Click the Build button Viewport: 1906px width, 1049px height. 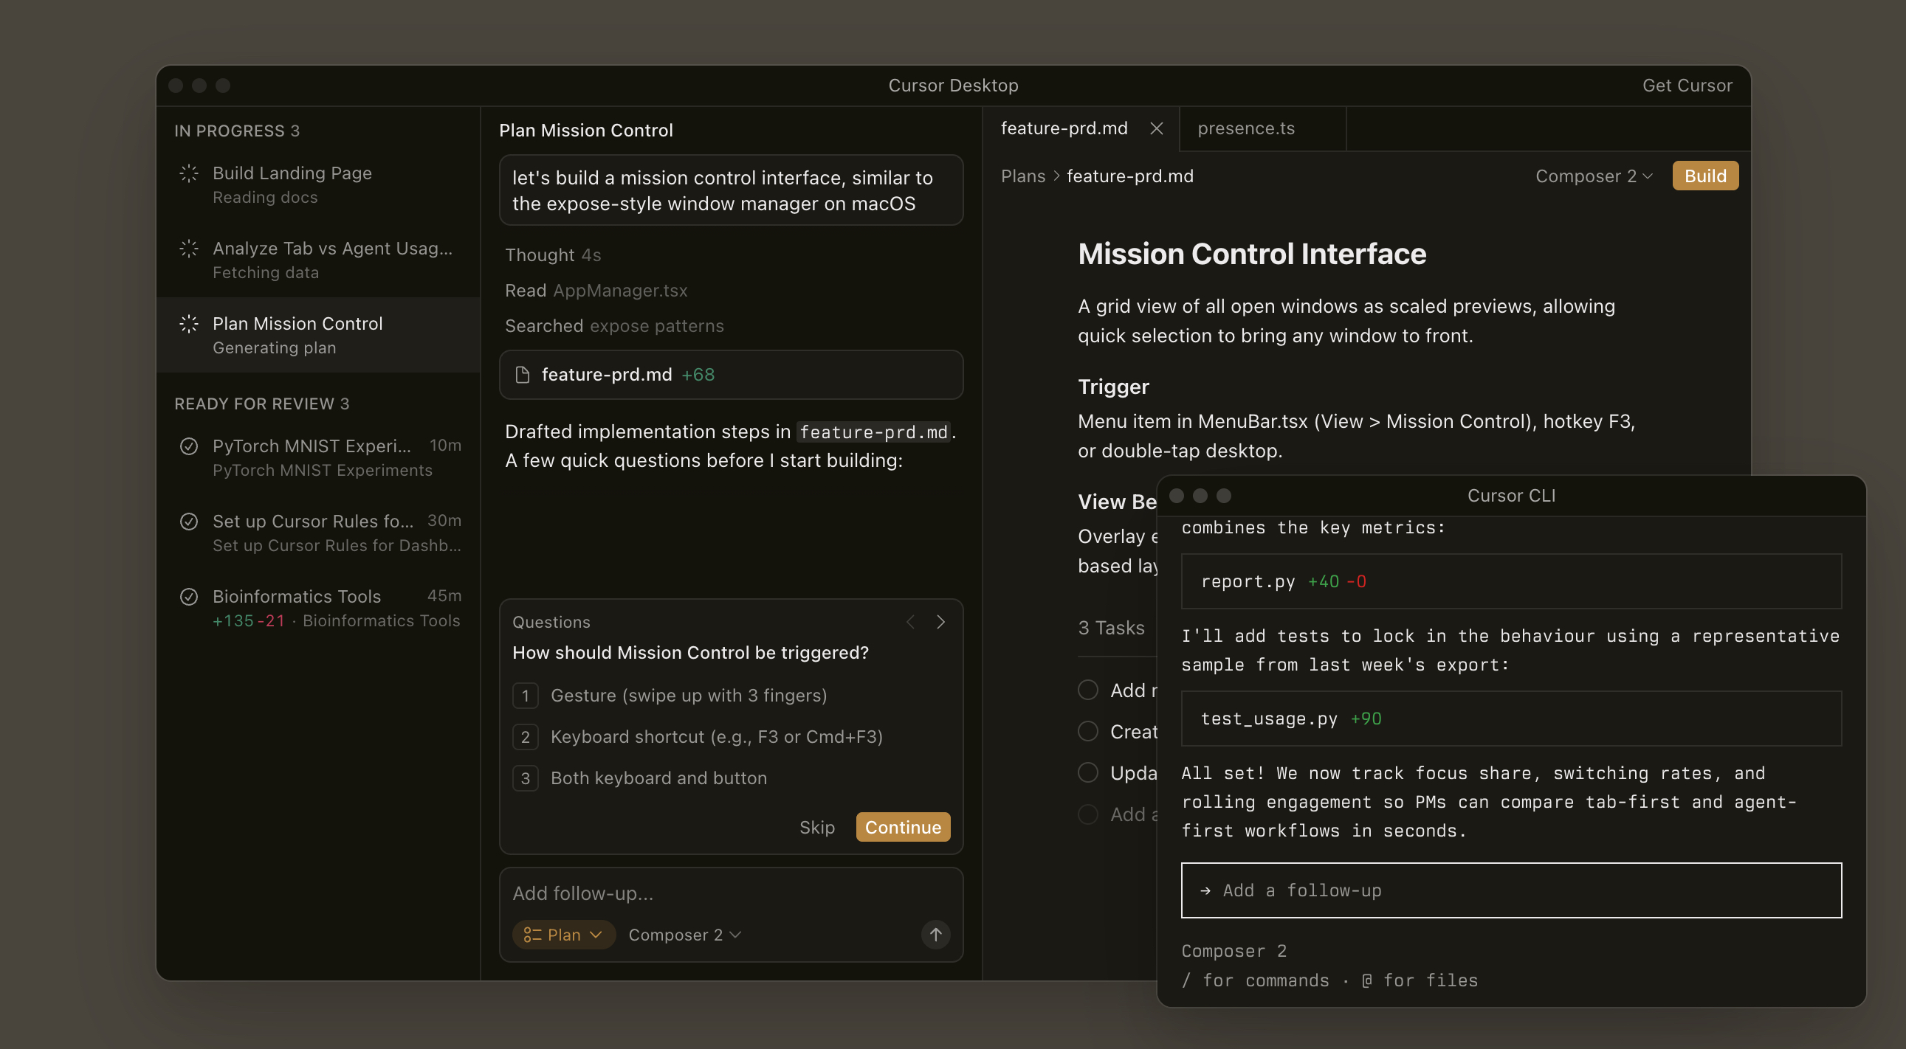pyautogui.click(x=1704, y=176)
